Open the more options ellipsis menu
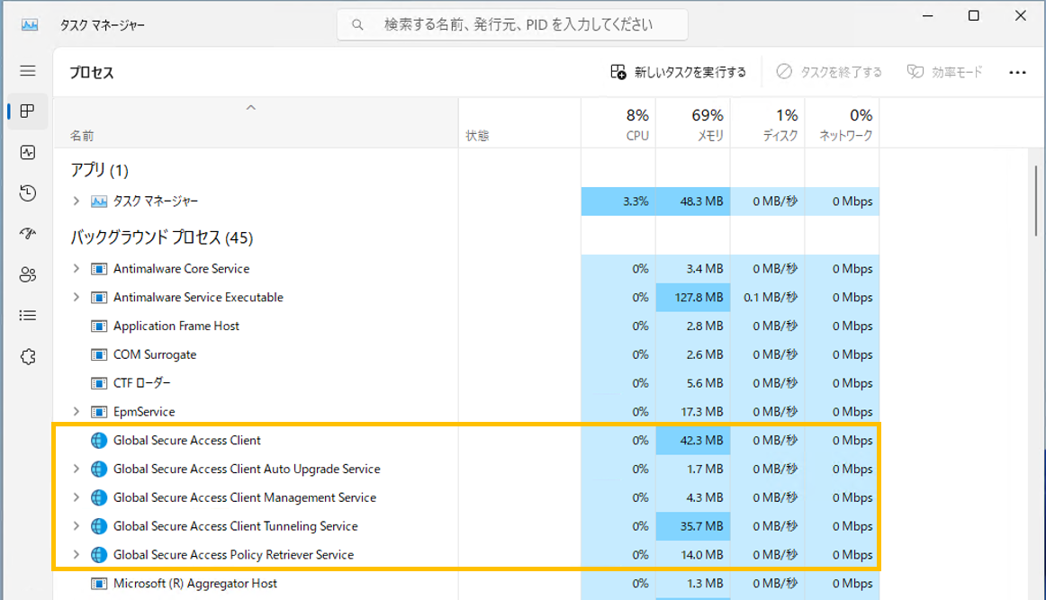Screen dimensions: 1046x600 pyautogui.click(x=1017, y=72)
